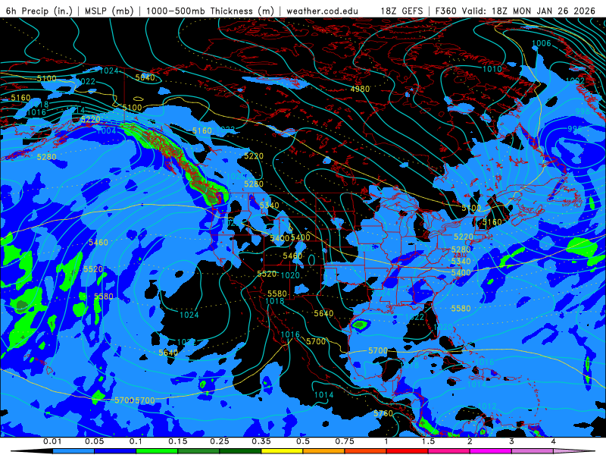
Task: Click the '1010' pressure contour label
Action: pos(492,69)
